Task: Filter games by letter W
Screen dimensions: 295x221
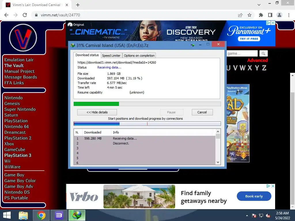Action: 242,68
